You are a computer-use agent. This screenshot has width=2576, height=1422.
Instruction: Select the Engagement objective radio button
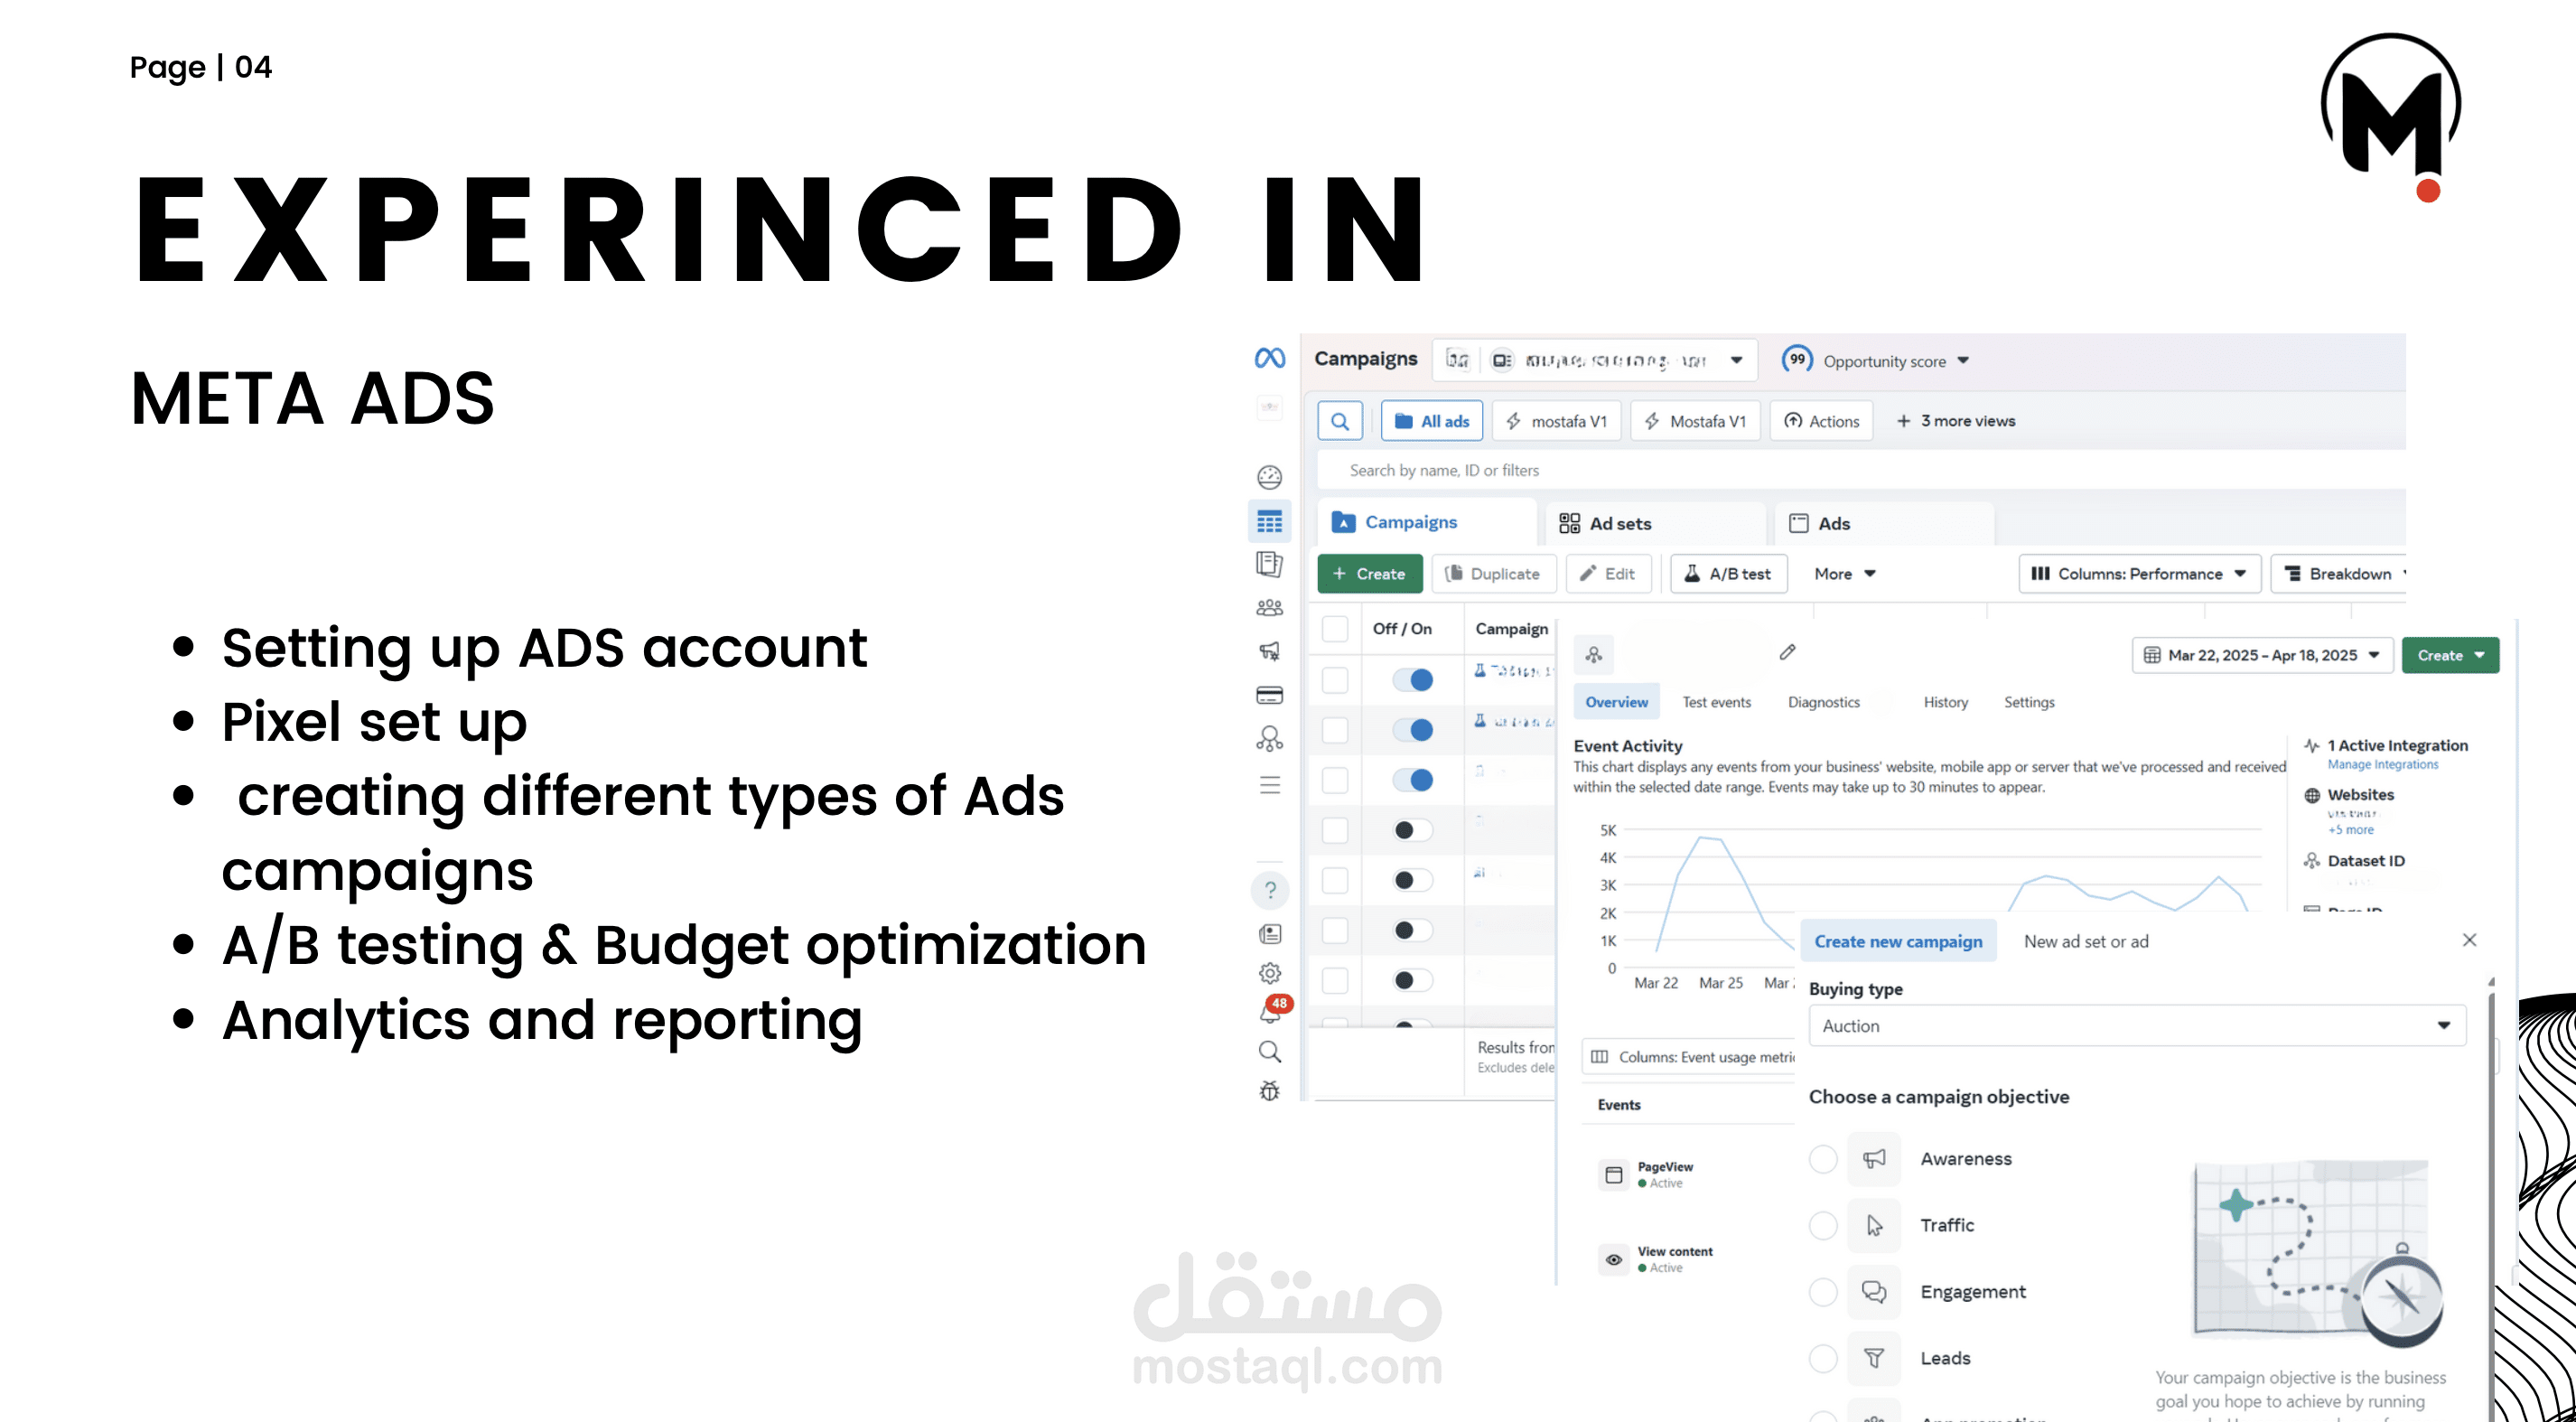1823,1292
